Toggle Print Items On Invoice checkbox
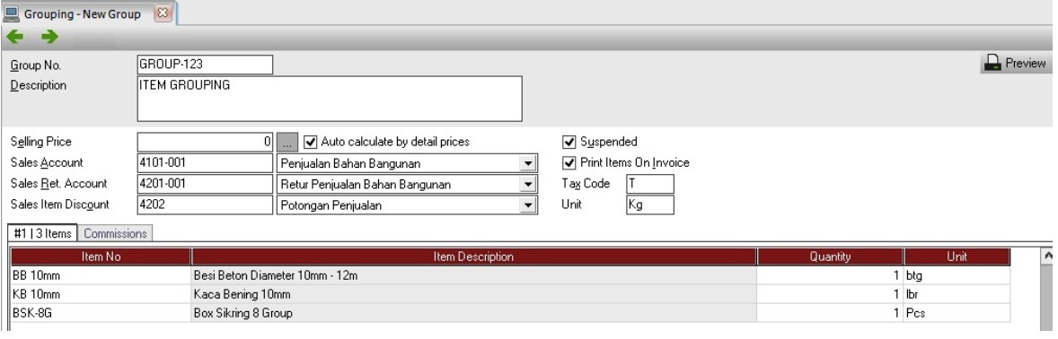 [569, 163]
